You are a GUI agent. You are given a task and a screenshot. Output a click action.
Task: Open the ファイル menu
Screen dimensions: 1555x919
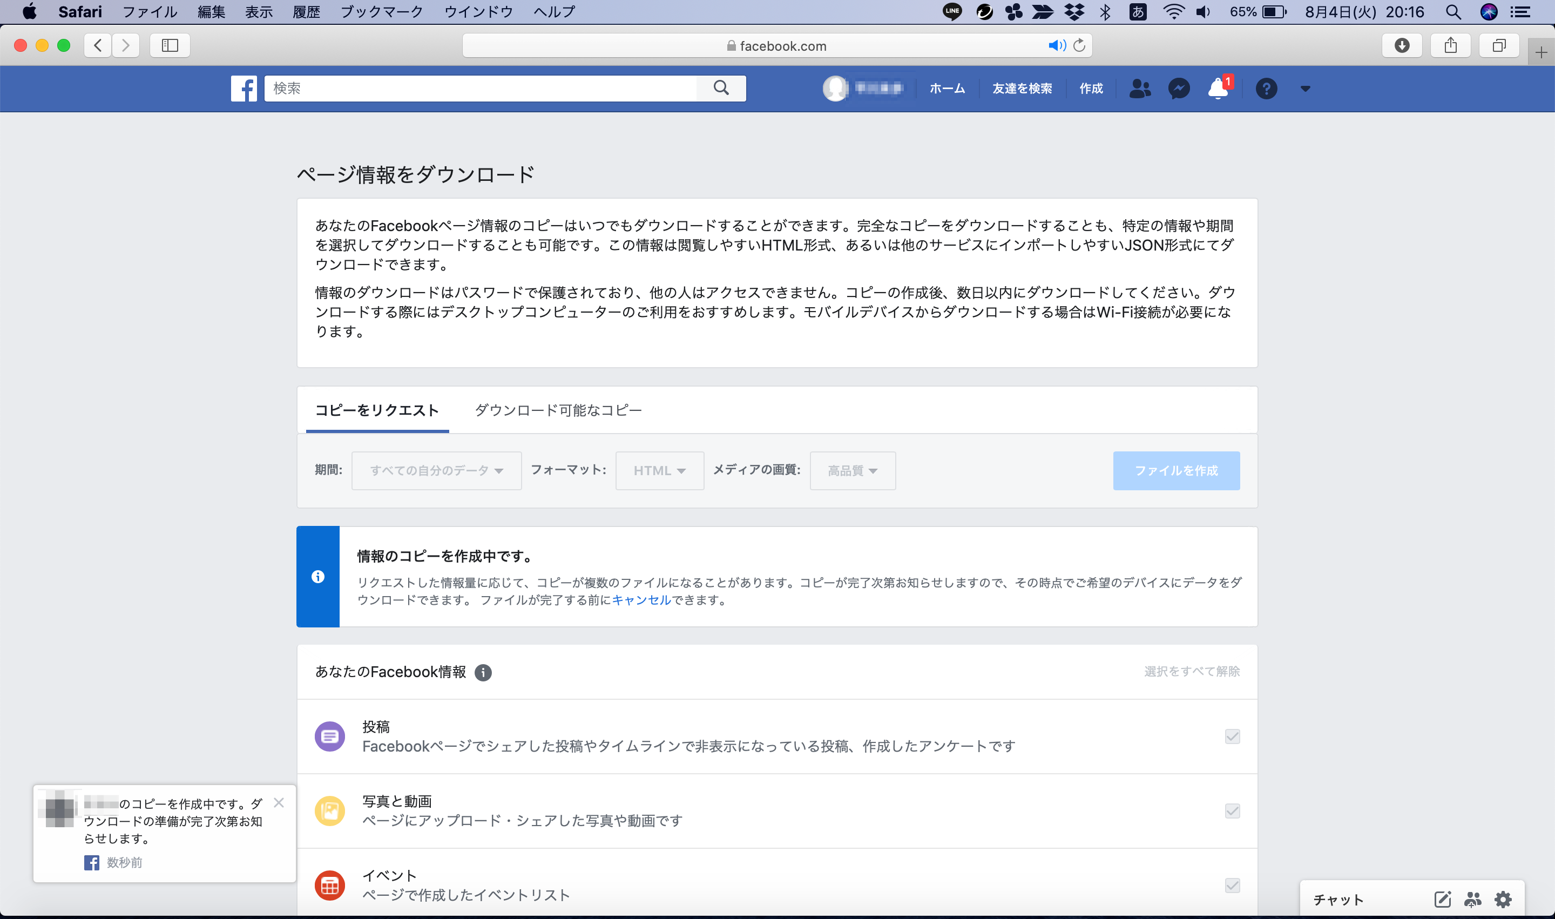coord(150,12)
